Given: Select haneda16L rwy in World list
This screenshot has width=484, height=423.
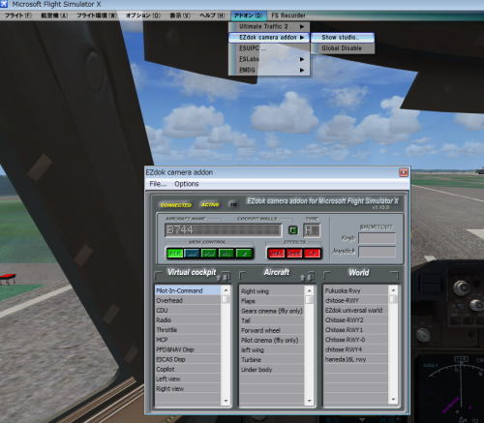Looking at the screenshot, I should (x=356, y=359).
